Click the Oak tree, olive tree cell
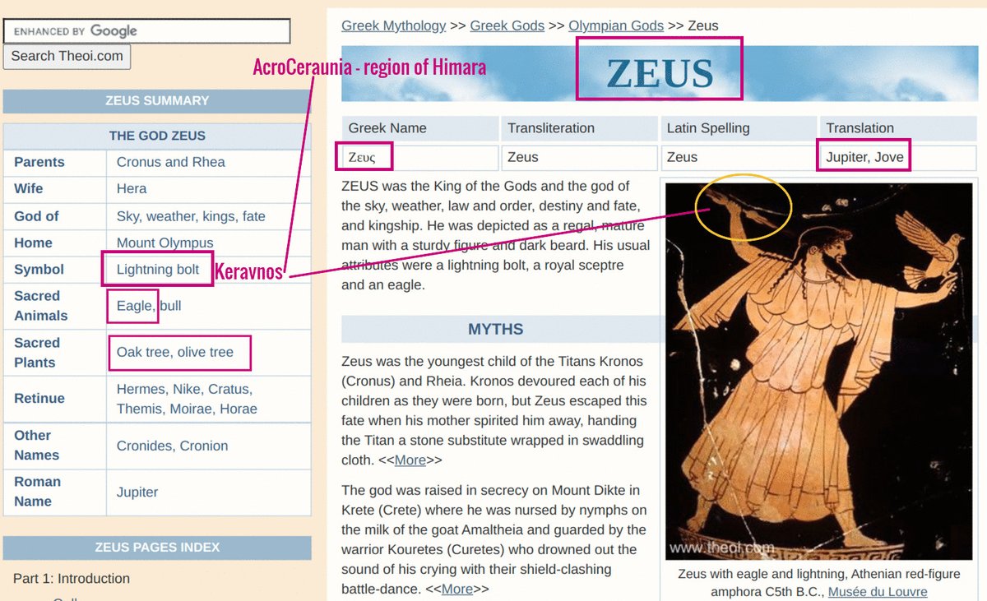This screenshot has height=601, width=987. click(x=209, y=353)
